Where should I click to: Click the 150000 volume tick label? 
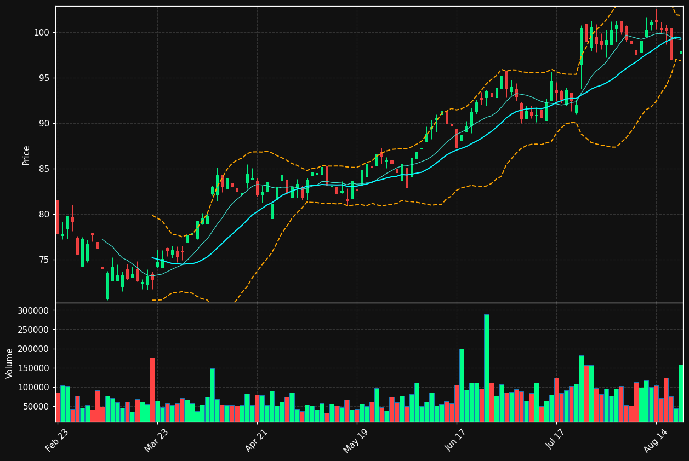[x=34, y=368]
